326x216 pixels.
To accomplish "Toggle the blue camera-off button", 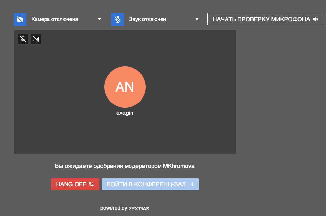I will point(20,19).
